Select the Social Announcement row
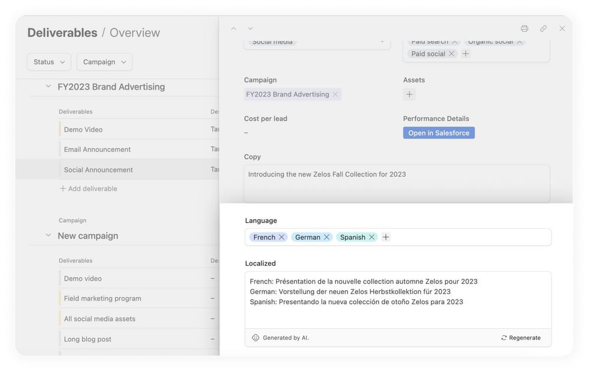The height and width of the screenshot is (373, 590). (117, 169)
